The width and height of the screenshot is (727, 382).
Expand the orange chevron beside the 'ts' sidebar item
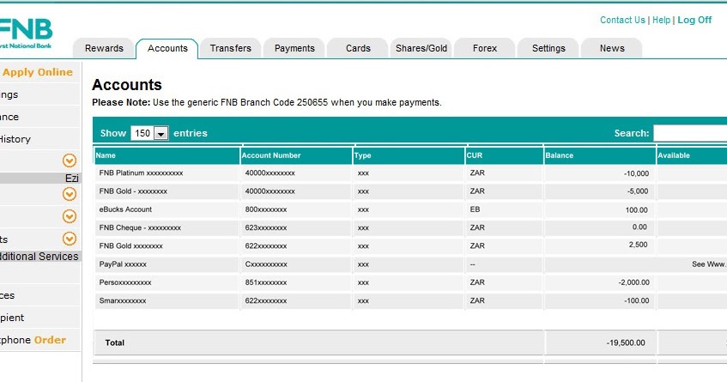(70, 239)
